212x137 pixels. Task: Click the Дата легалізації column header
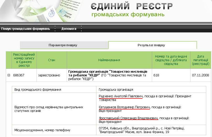(x=201, y=60)
